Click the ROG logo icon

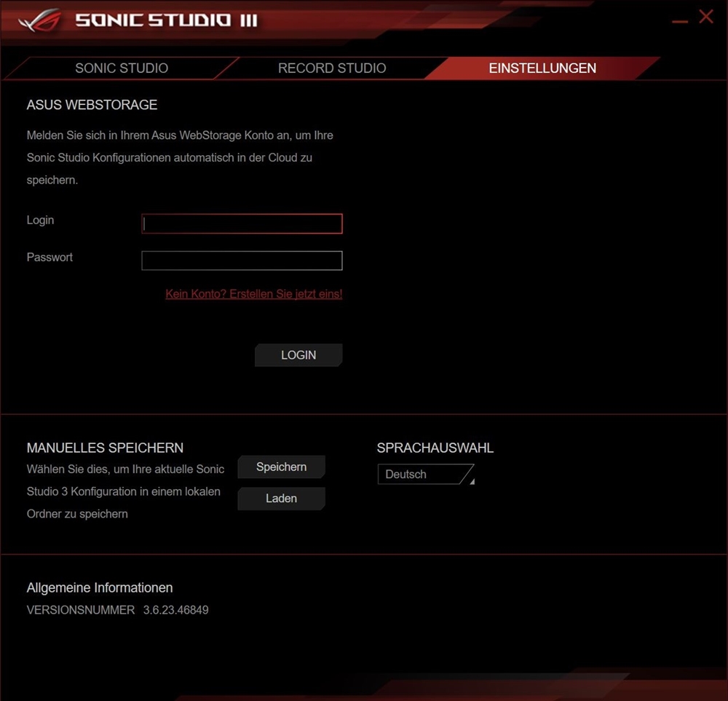[x=39, y=20]
